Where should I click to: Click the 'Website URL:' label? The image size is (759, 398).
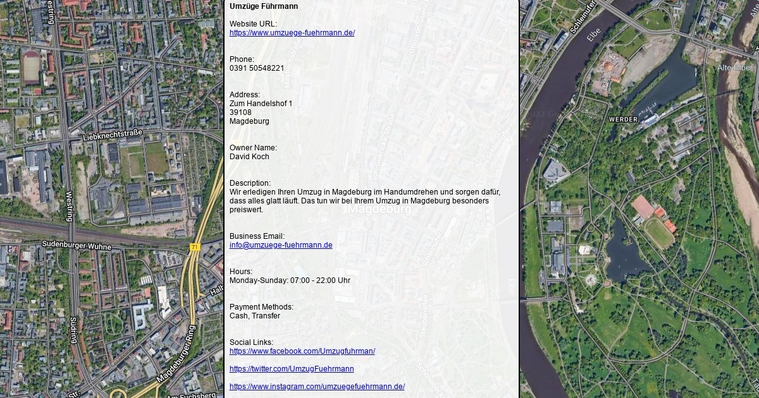(253, 24)
